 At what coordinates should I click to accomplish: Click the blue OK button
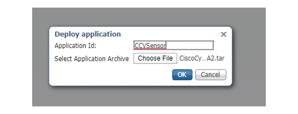click(182, 75)
